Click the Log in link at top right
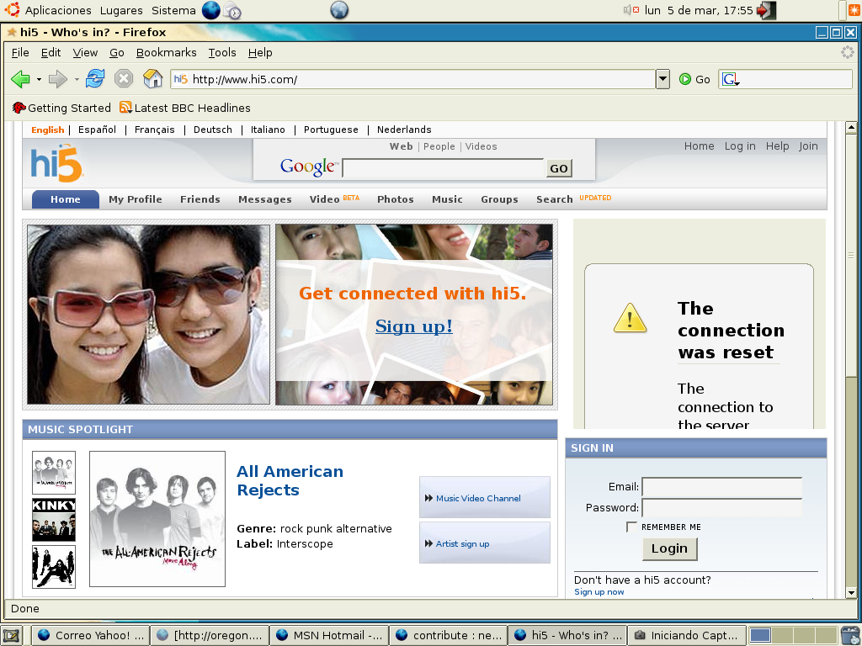This screenshot has width=862, height=646. click(x=739, y=146)
